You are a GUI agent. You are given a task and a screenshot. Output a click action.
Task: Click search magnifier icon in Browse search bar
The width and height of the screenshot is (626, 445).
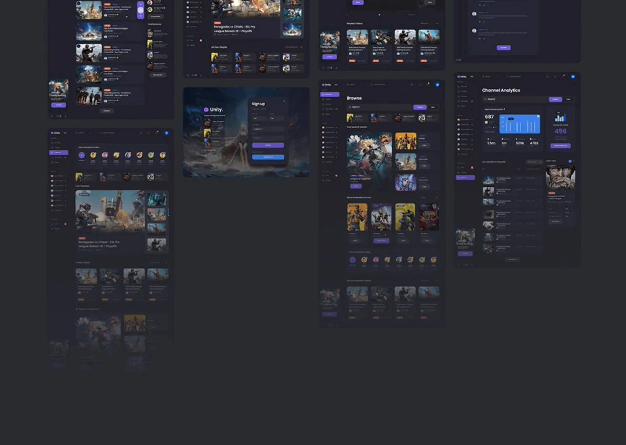(x=350, y=107)
